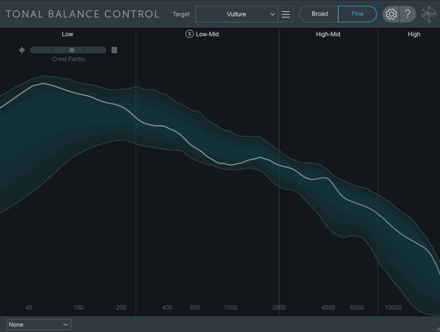Click the 40 frequency axis label
Screen dimensions: 440x332
(29, 307)
